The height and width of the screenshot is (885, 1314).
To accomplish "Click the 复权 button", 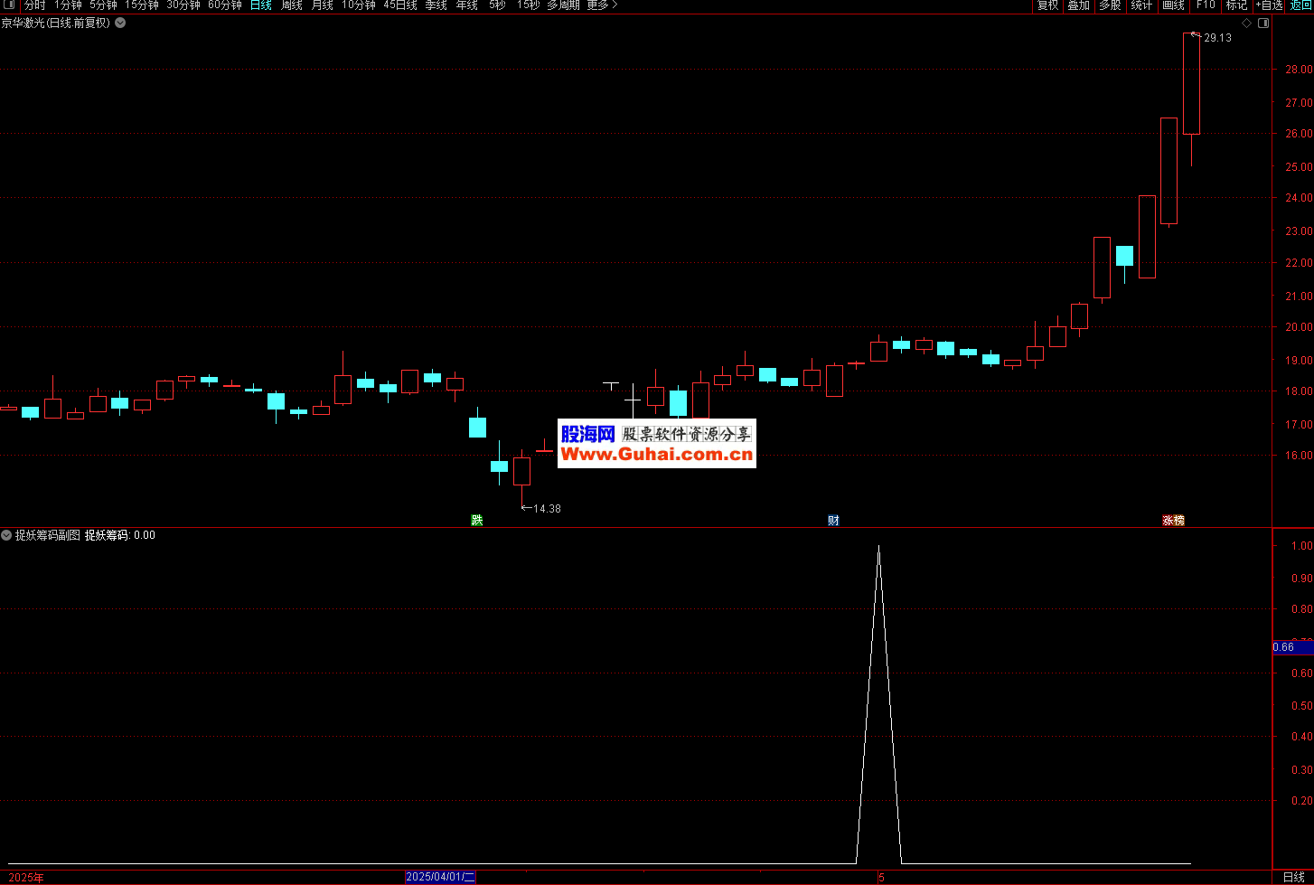I will coord(1047,5).
